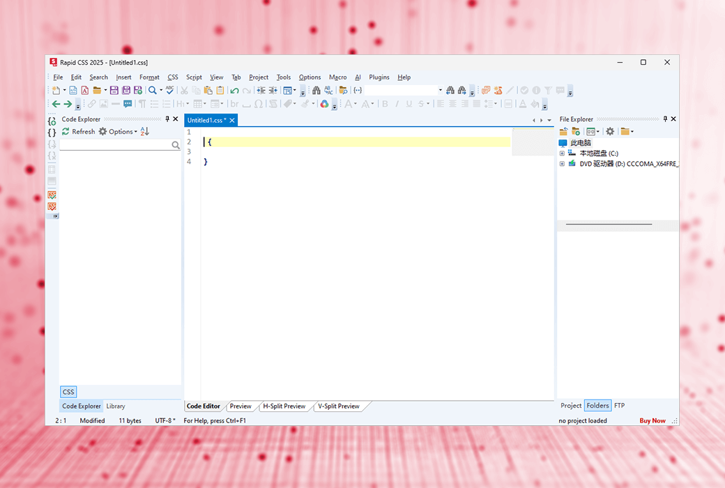725x488 pixels.
Task: Click the Save floppy disk icon
Action: [x=114, y=90]
